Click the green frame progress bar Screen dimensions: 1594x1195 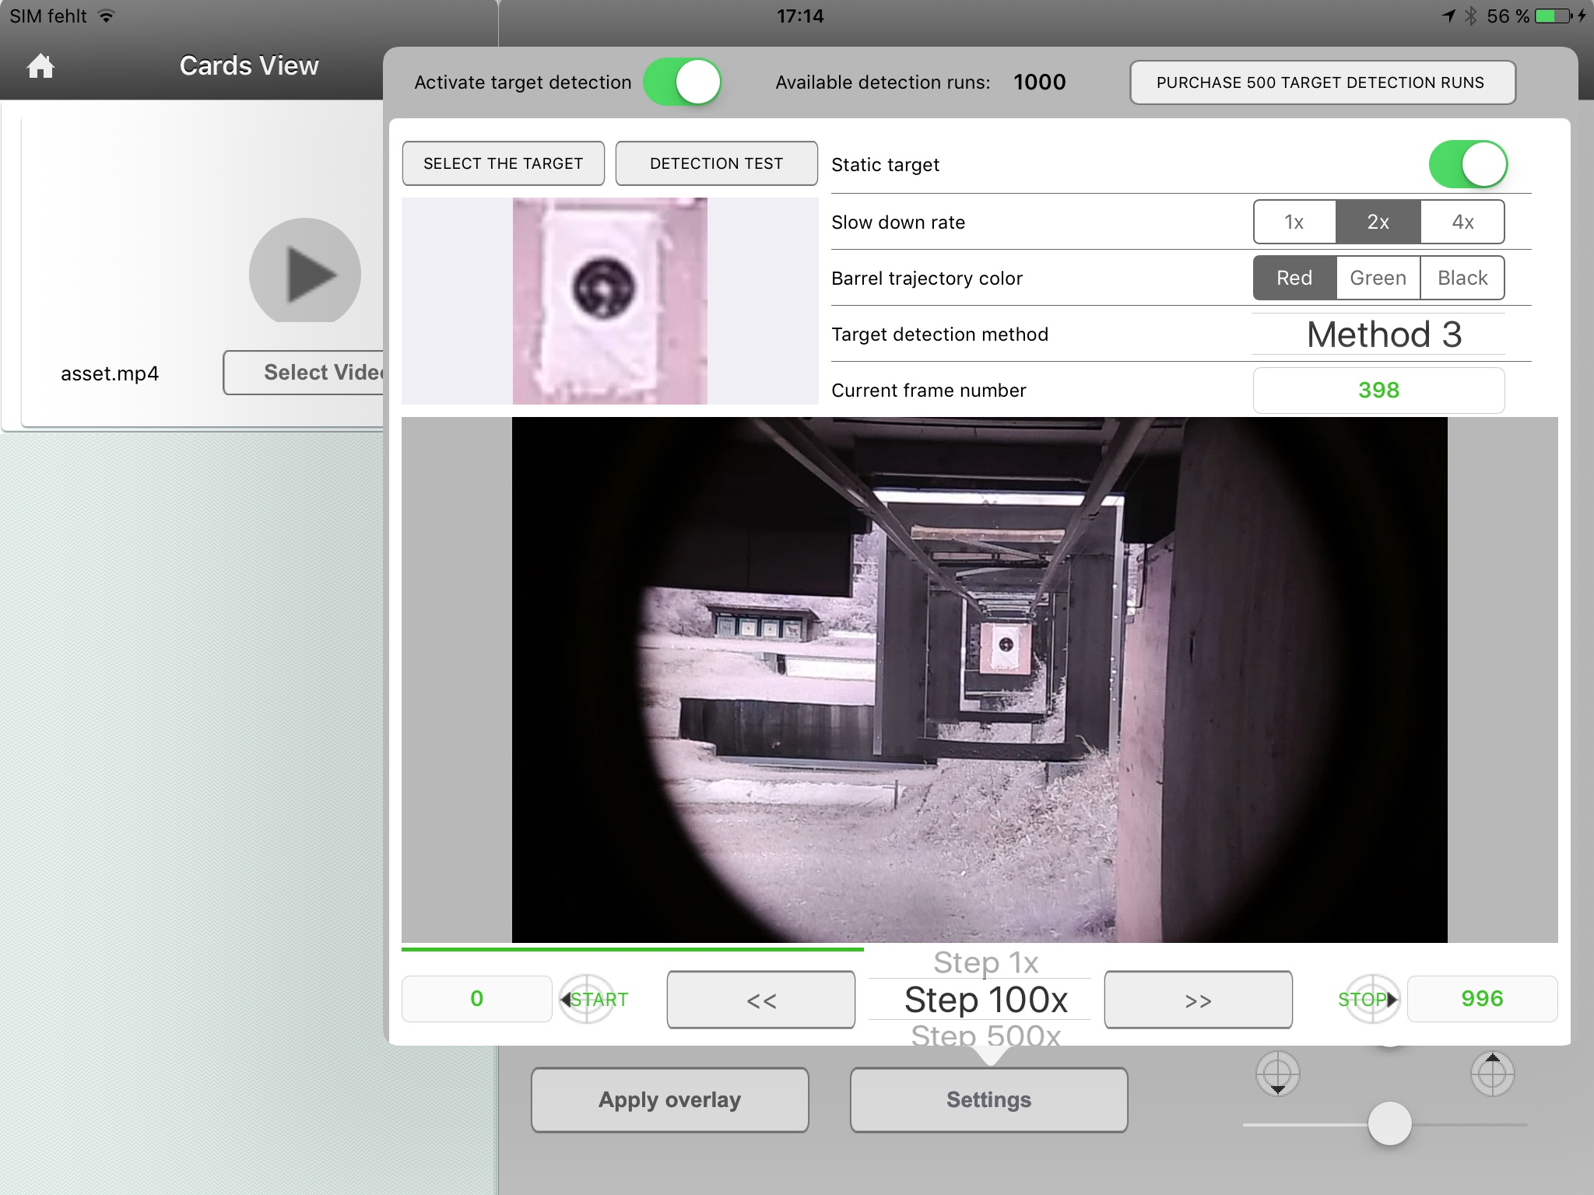pos(633,949)
